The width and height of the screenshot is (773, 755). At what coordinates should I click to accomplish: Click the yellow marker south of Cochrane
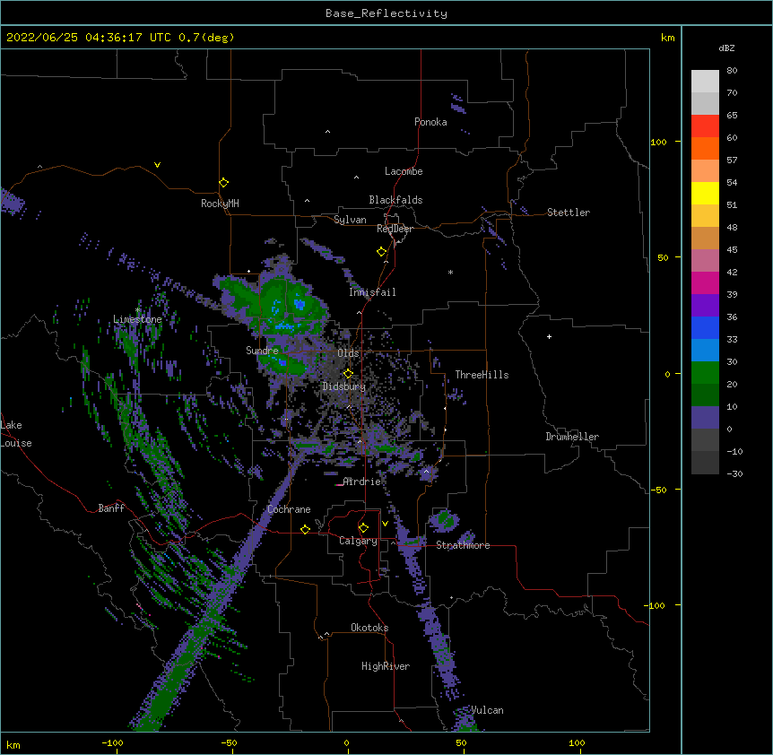305,529
